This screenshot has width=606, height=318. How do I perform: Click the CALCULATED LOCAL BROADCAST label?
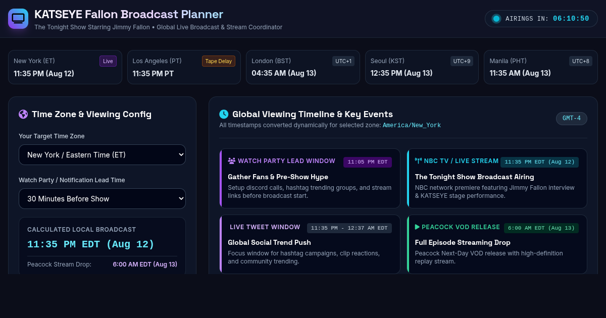coord(81,230)
